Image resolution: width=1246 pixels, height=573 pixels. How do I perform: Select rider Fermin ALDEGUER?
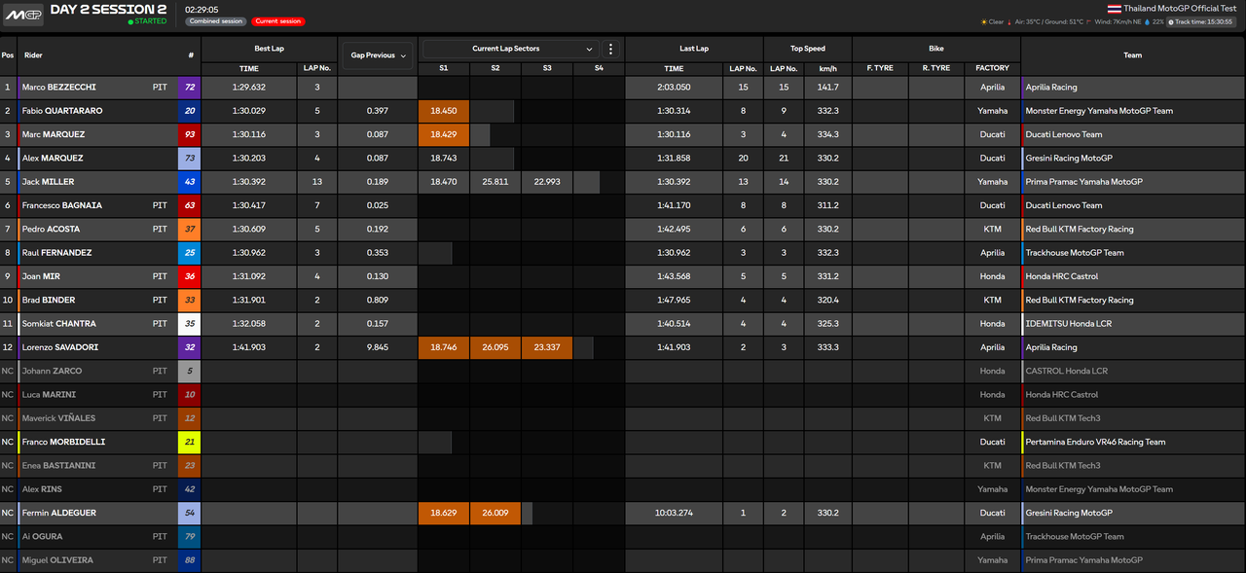pos(59,513)
